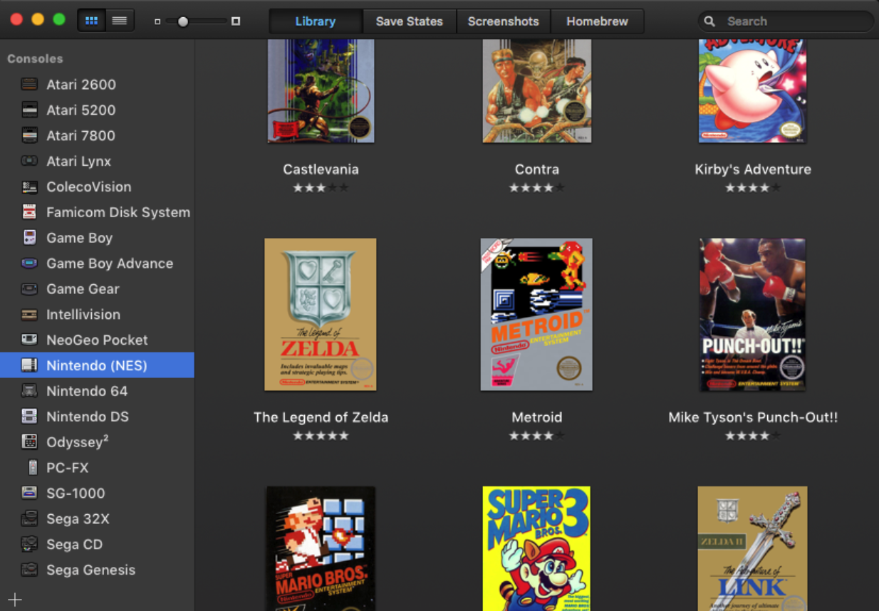Click the Sega 32X icon
879x611 pixels.
tap(29, 519)
